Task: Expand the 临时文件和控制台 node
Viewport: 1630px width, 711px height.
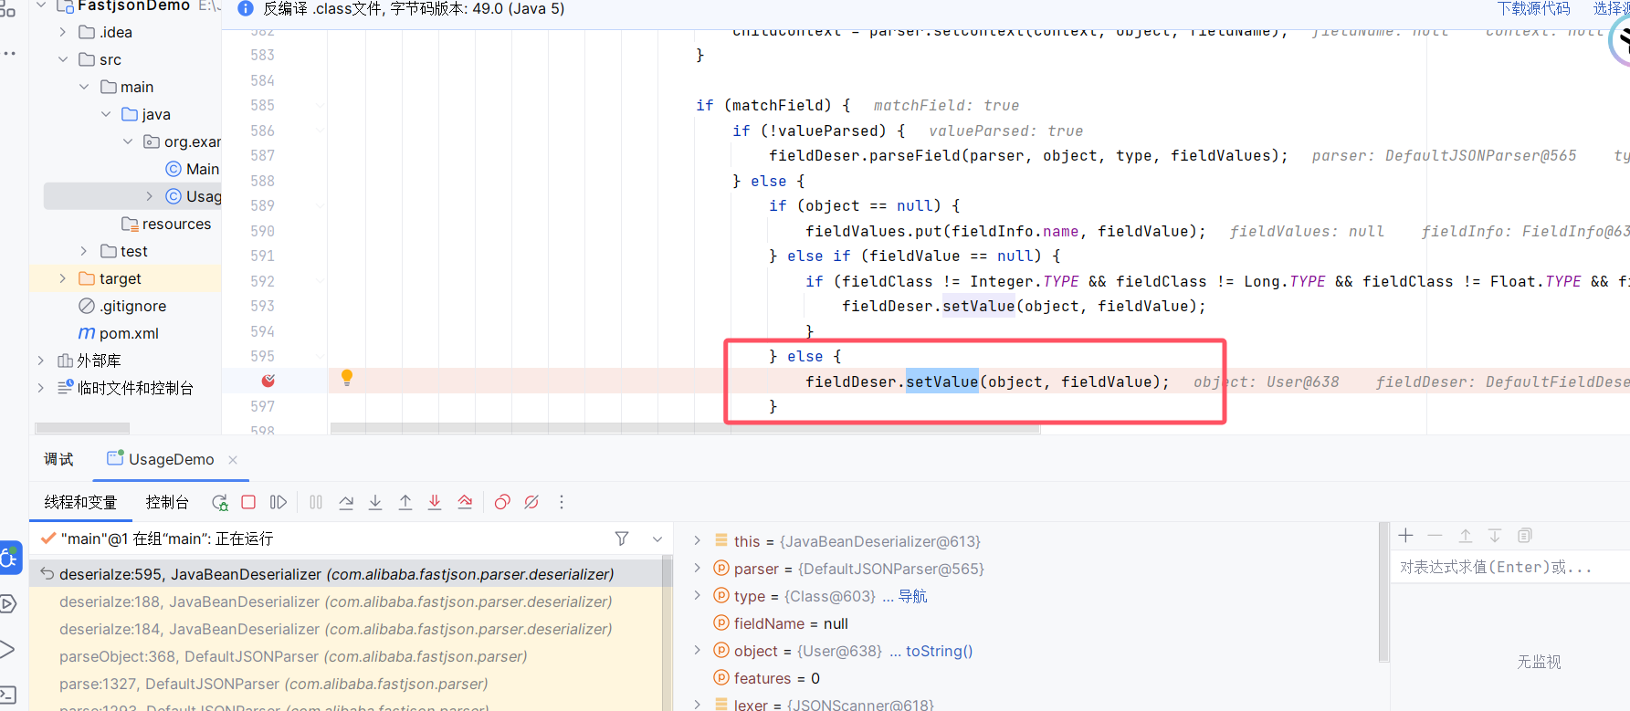Action: 40,388
